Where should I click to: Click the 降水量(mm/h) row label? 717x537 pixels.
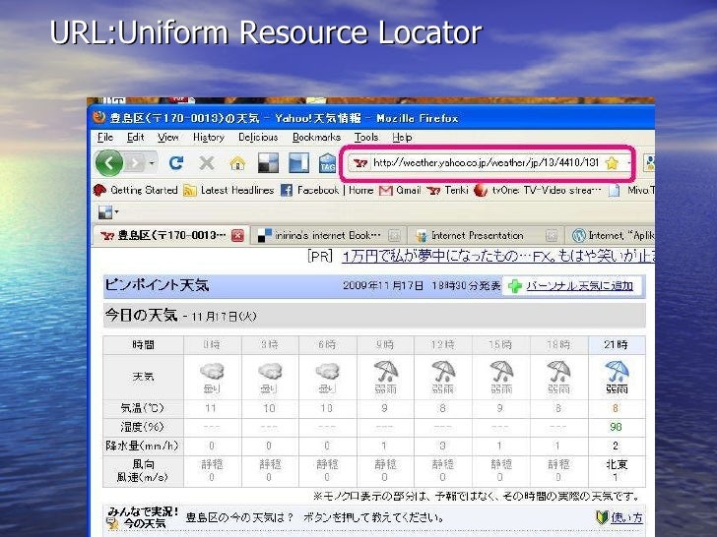click(x=142, y=446)
